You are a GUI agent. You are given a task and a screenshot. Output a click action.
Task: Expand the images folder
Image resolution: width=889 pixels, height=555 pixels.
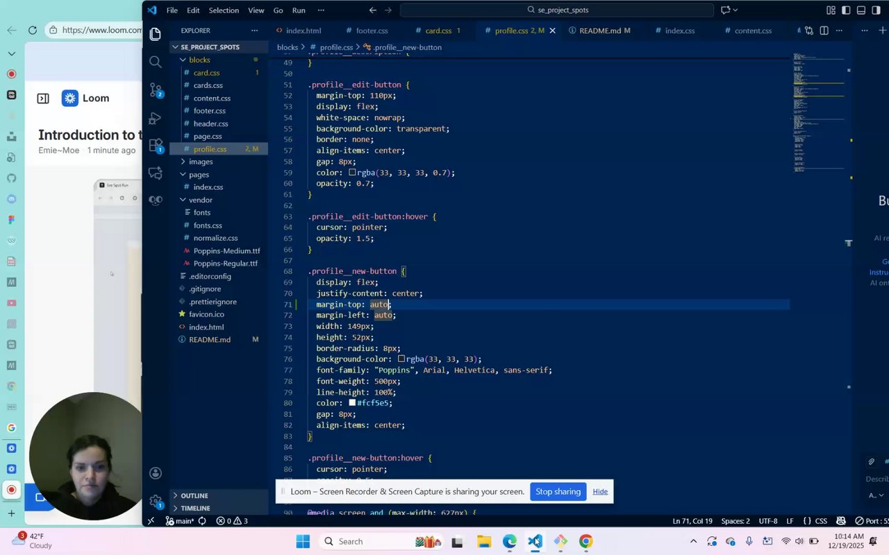tap(219, 162)
